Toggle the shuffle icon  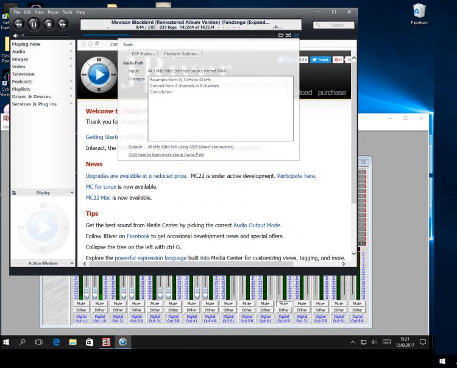pos(288,35)
